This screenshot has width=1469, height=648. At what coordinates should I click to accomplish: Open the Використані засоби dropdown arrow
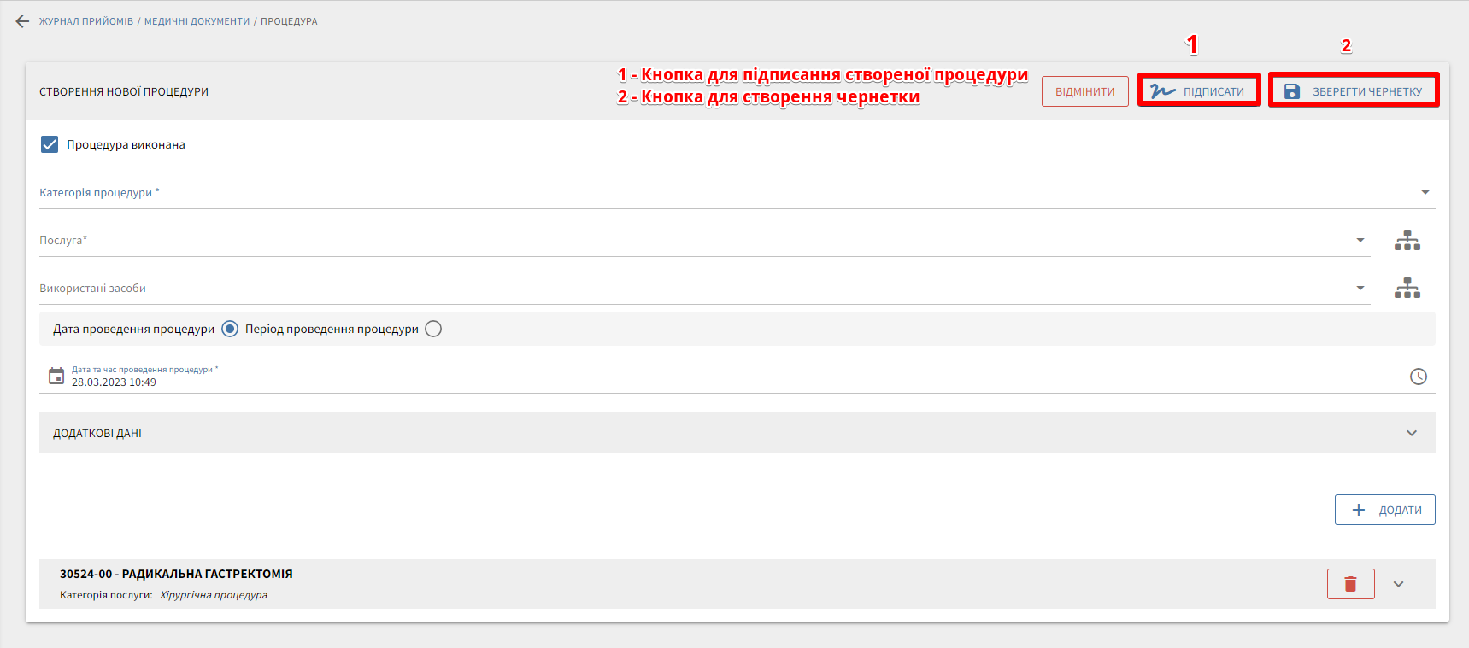click(1360, 289)
